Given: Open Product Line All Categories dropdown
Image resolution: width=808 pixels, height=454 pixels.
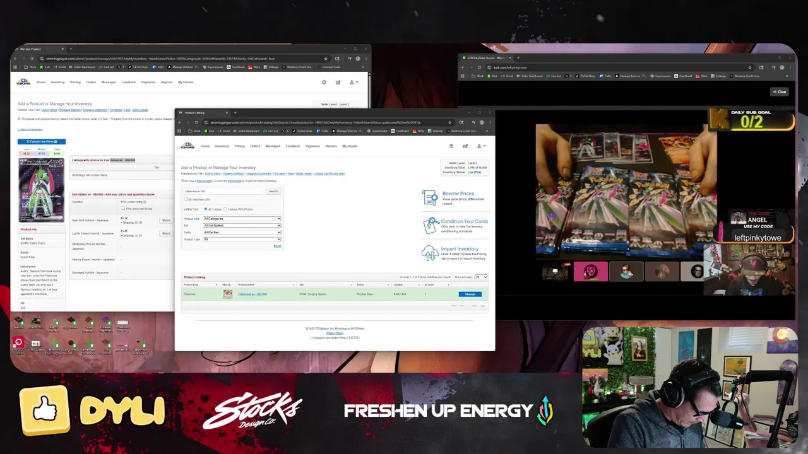Looking at the screenshot, I should point(242,219).
